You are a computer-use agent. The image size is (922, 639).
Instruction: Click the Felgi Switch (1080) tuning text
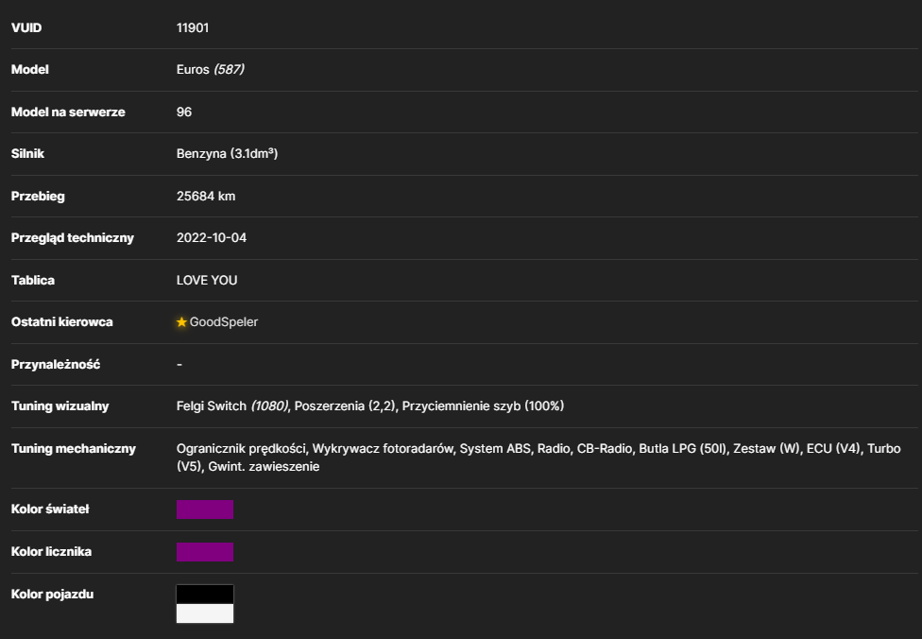click(x=232, y=406)
